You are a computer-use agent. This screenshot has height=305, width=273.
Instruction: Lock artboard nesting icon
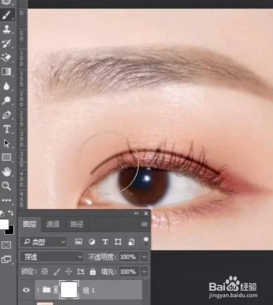click(81, 272)
